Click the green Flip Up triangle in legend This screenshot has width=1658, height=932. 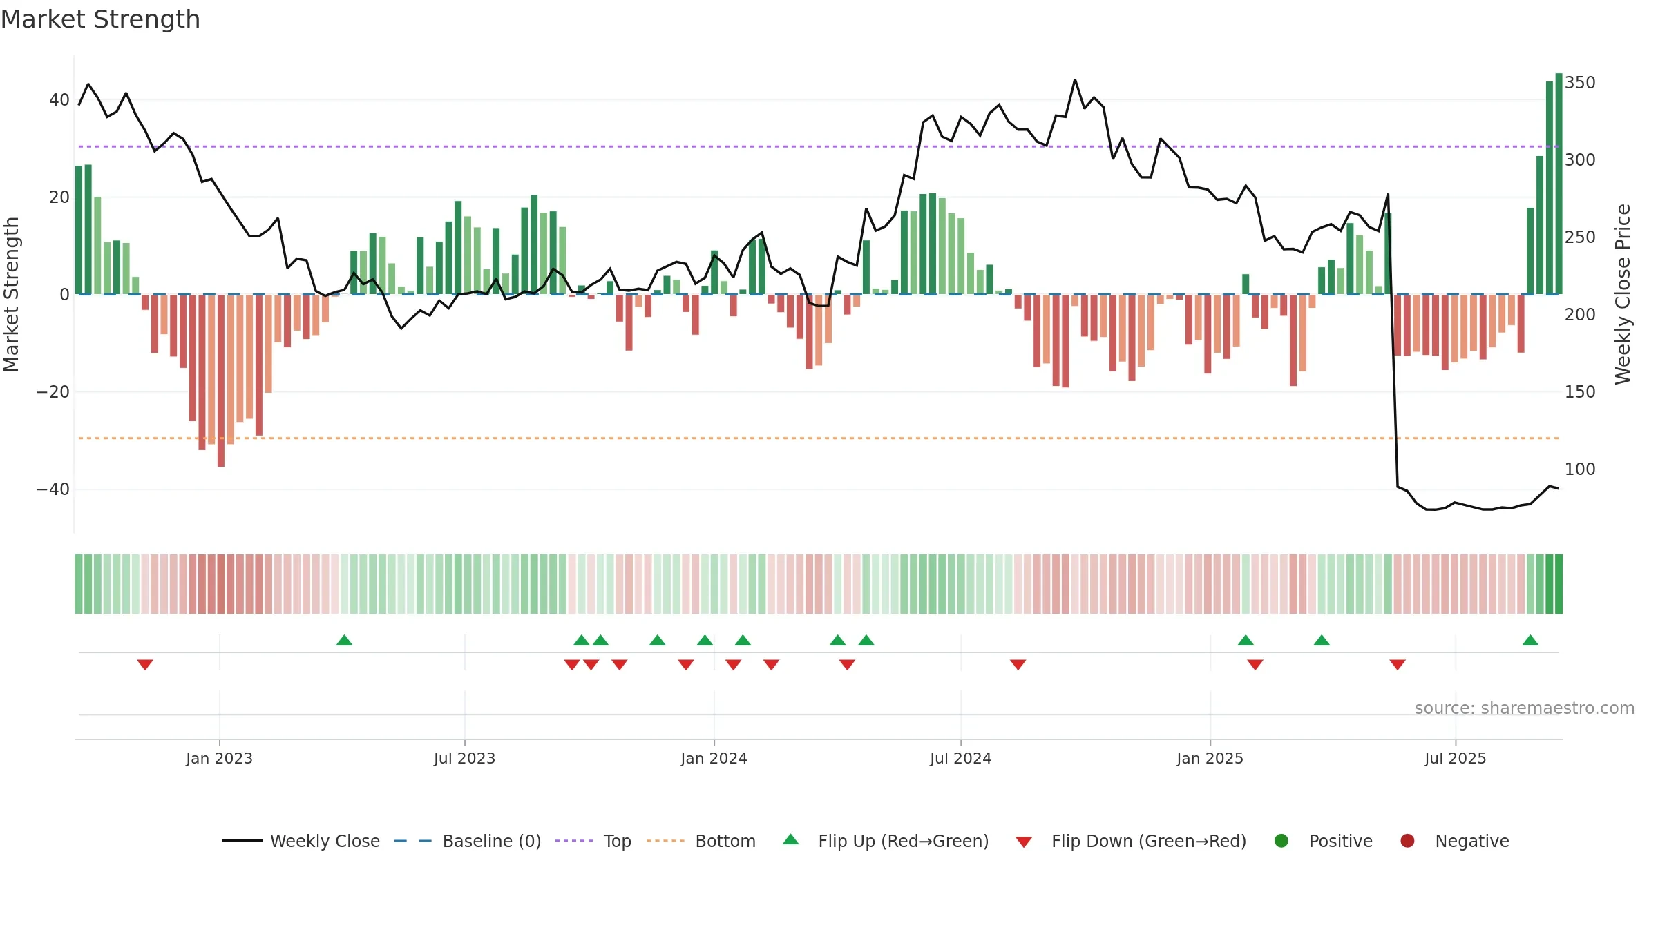[791, 839]
